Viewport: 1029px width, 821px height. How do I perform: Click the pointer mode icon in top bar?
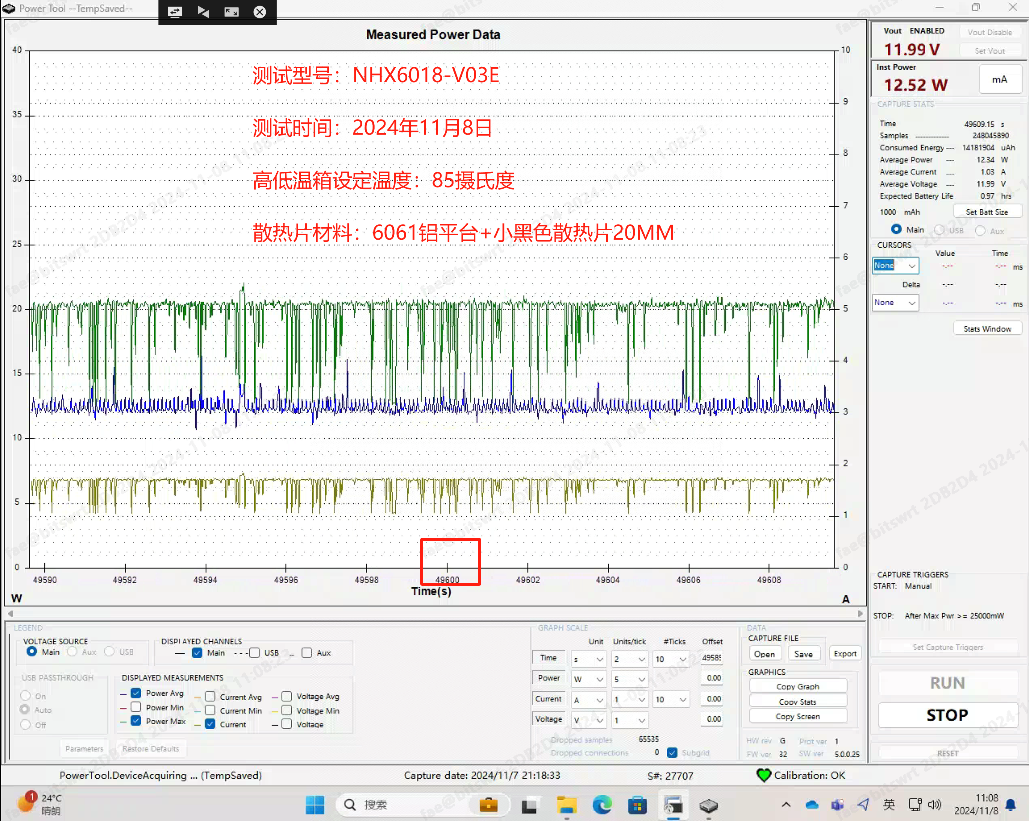click(203, 12)
